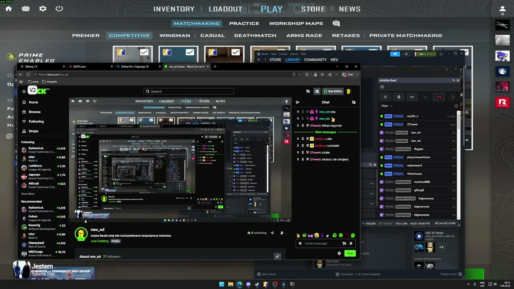Open the Kick translate language icon

(x=308, y=92)
